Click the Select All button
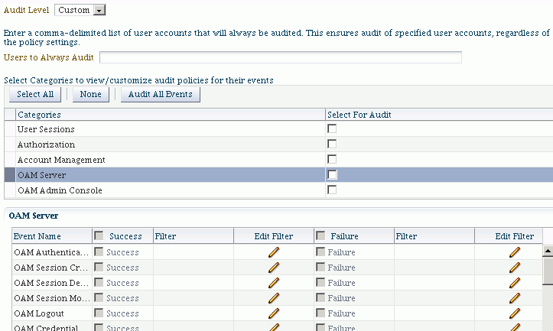553x331 pixels. pyautogui.click(x=35, y=95)
